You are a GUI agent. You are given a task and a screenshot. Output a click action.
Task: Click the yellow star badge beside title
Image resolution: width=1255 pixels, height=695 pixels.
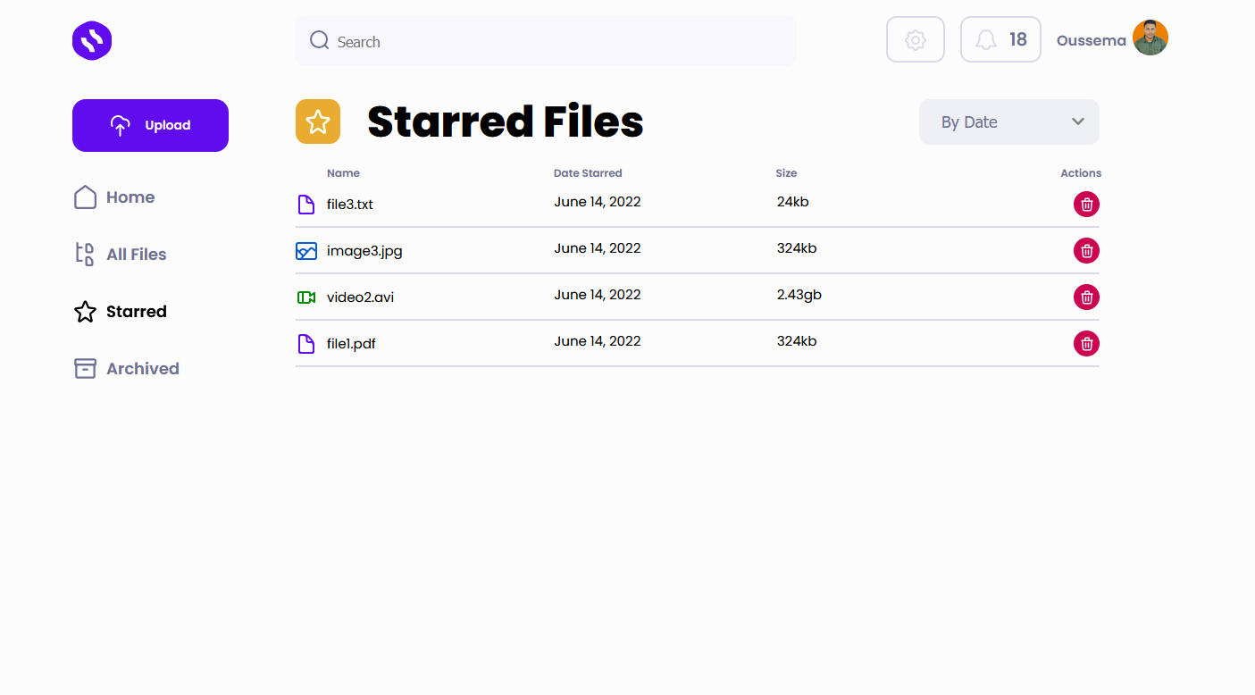[318, 121]
